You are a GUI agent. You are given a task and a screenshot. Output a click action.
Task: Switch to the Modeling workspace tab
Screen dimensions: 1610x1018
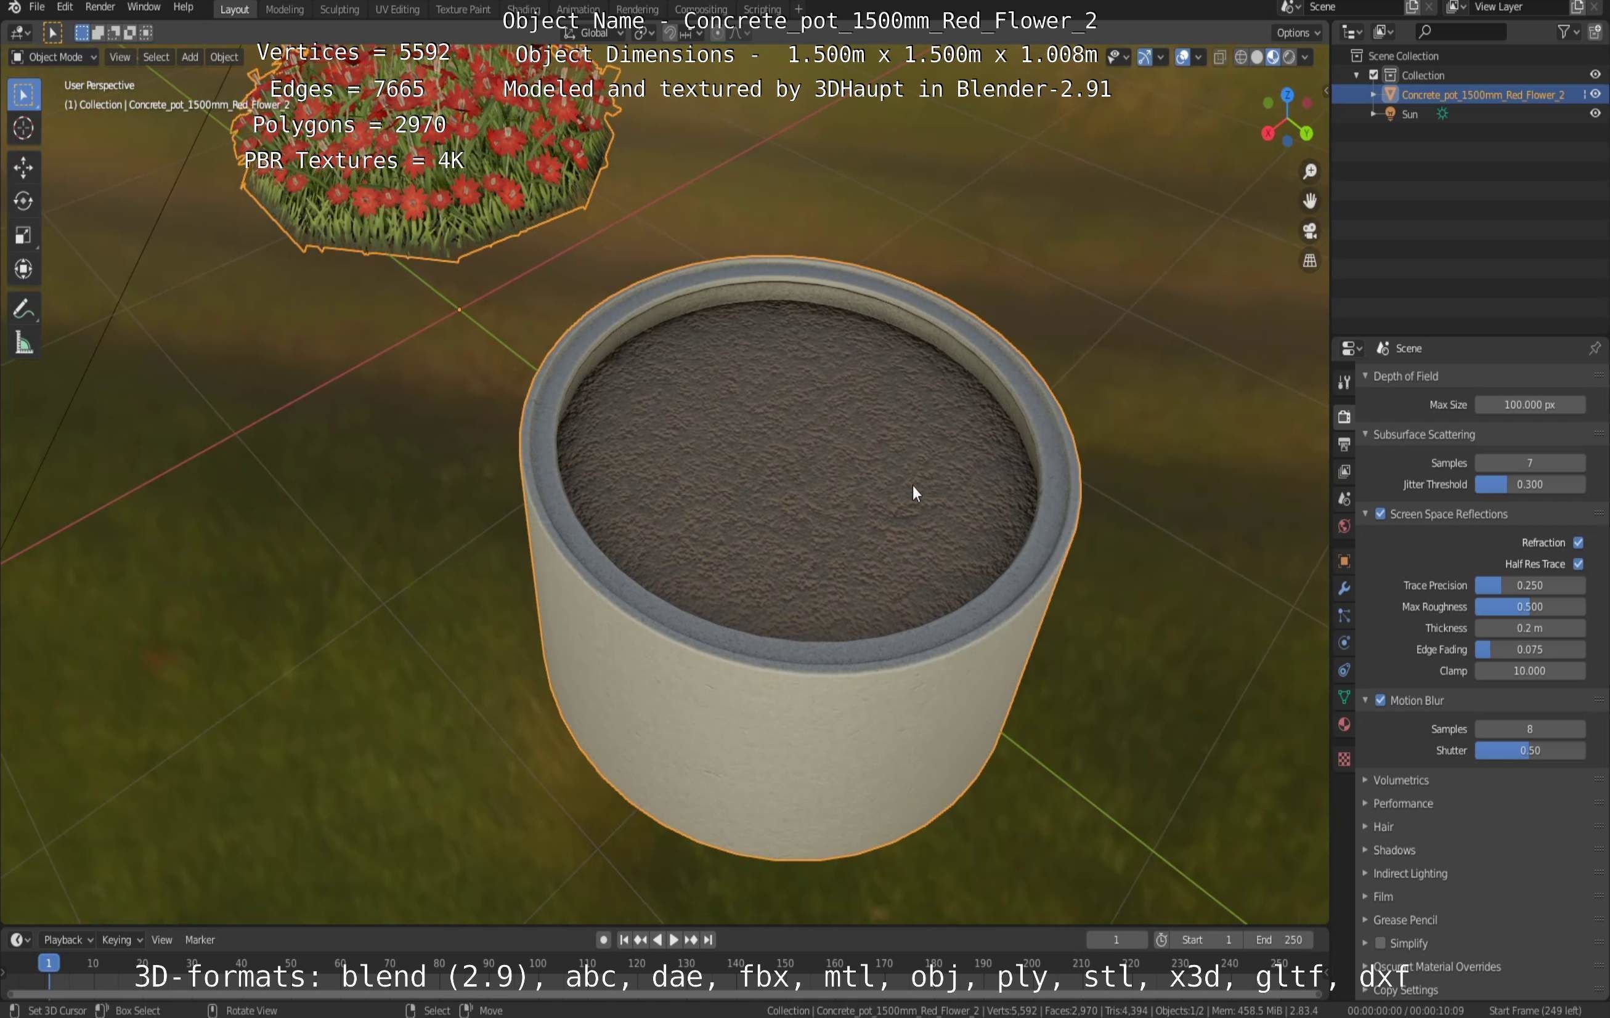point(284,9)
